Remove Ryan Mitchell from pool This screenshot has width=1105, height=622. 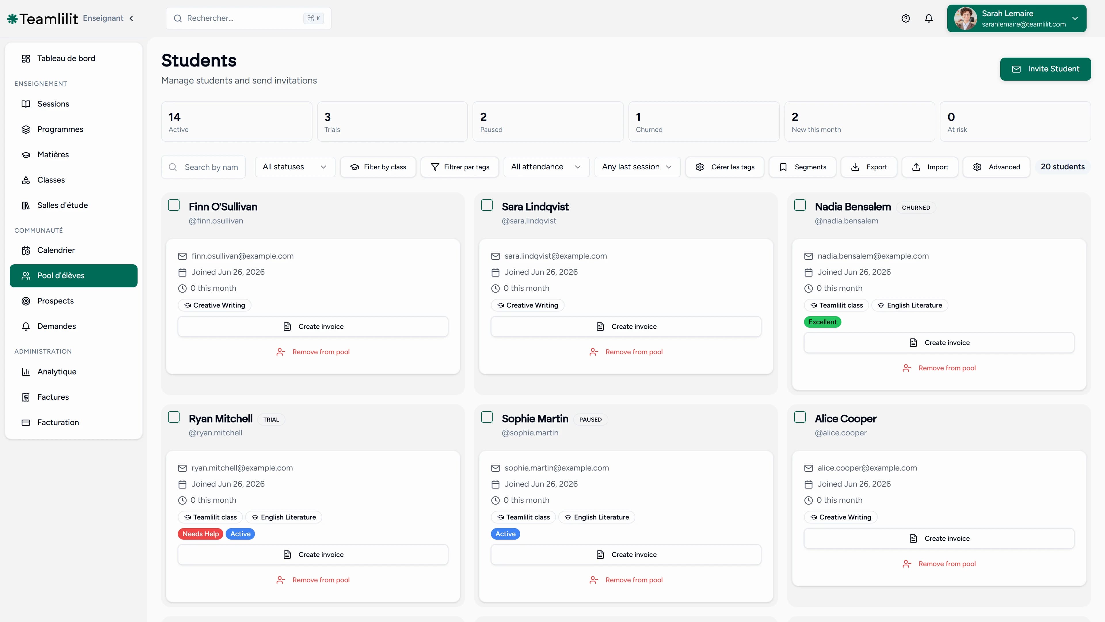[x=313, y=580]
